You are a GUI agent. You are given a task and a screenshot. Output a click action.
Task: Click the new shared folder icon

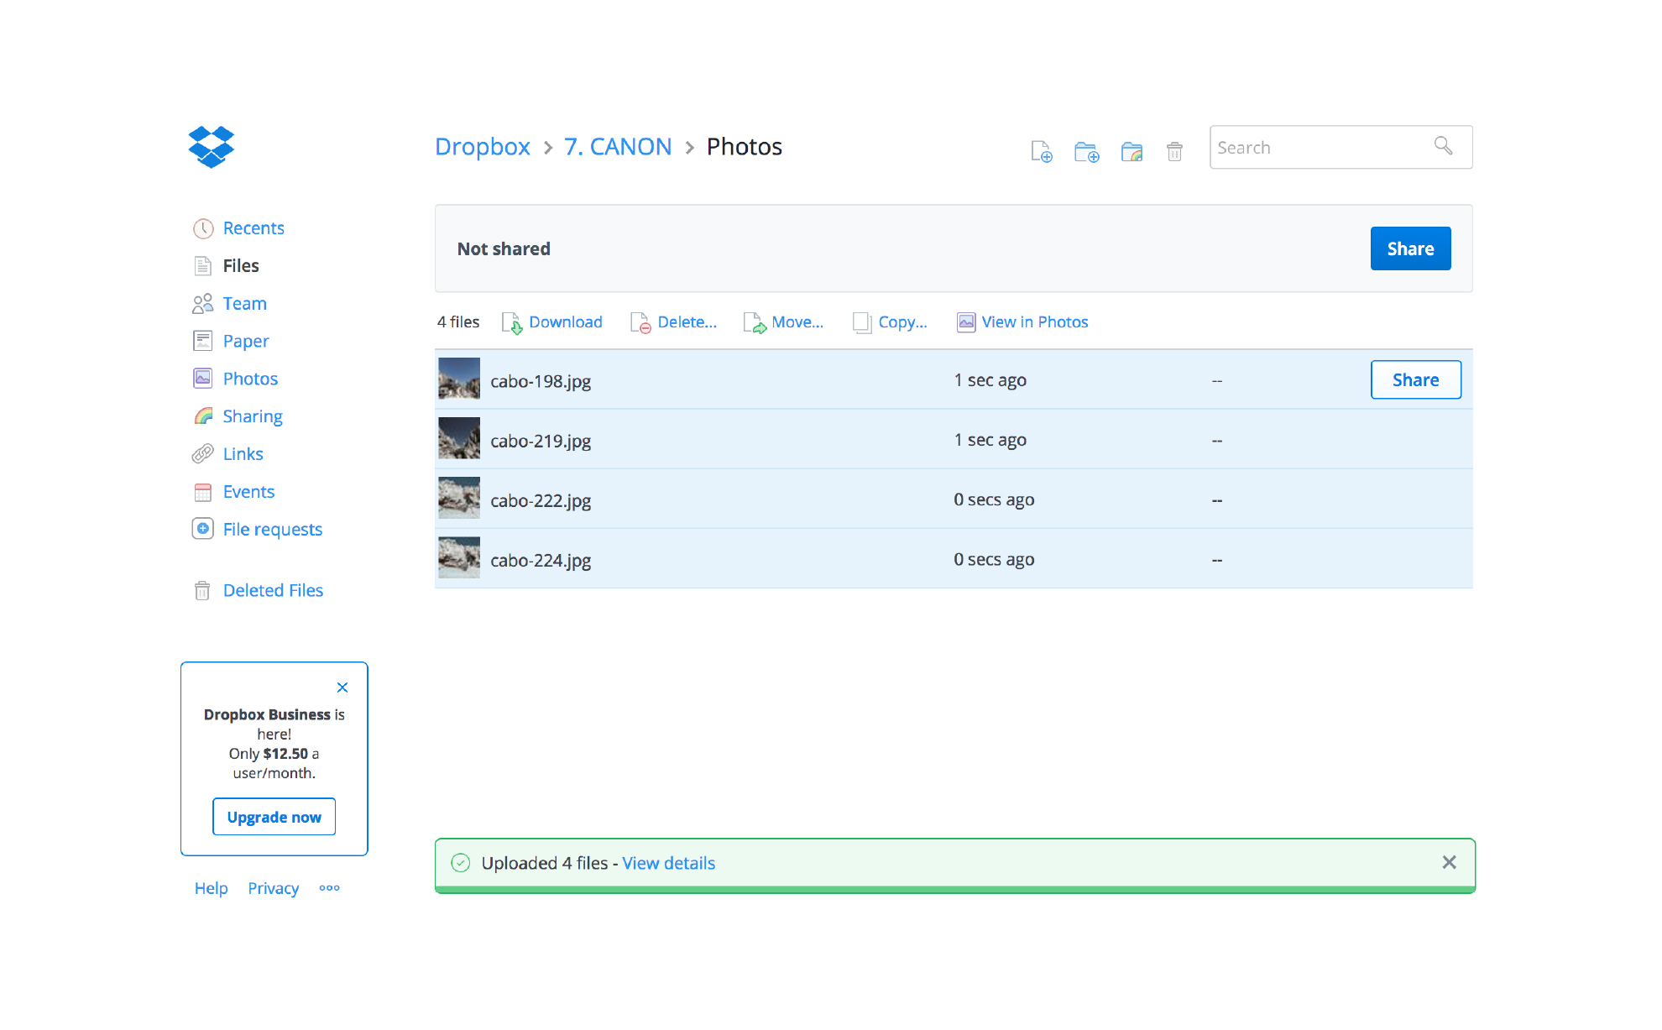click(x=1132, y=151)
